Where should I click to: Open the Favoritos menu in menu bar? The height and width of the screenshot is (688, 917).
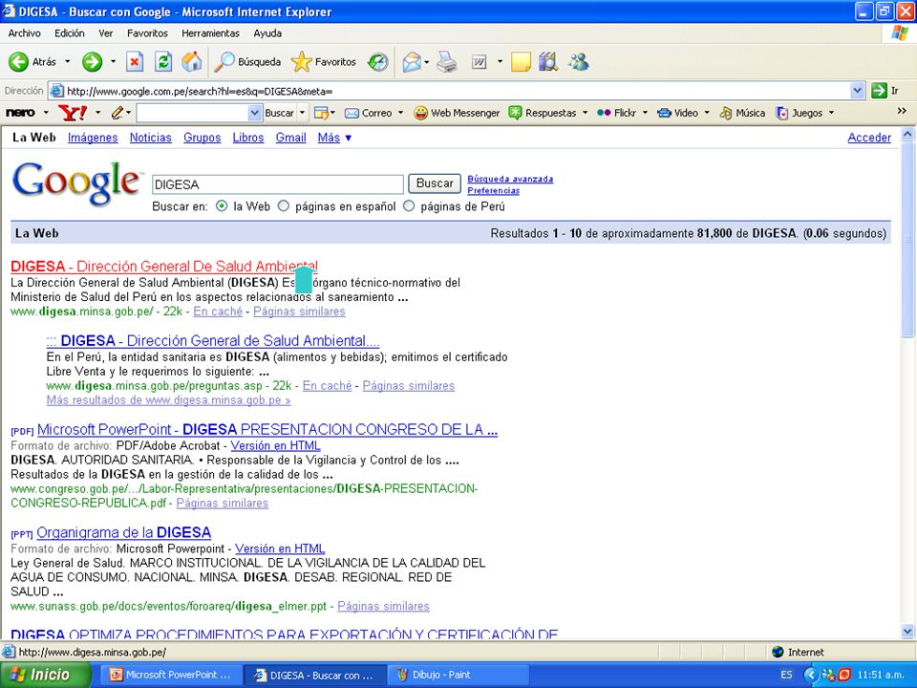click(x=147, y=33)
